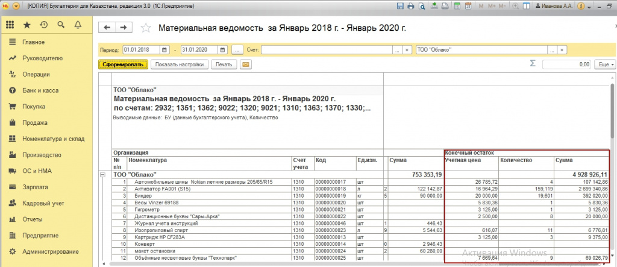The height and width of the screenshot is (267, 617).
Task: Click the M- memory button
Action: [502, 6]
